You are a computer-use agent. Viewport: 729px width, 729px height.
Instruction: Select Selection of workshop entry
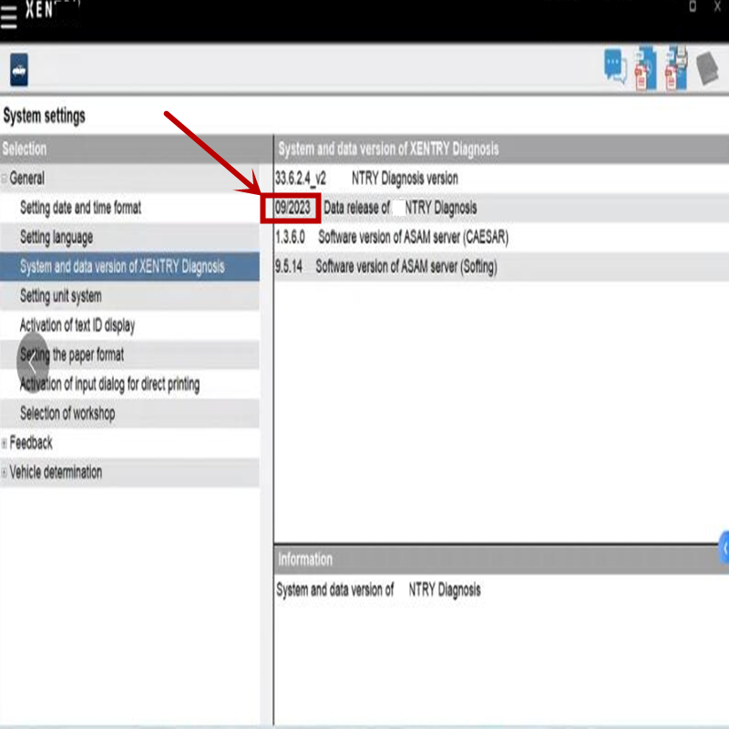[129, 414]
